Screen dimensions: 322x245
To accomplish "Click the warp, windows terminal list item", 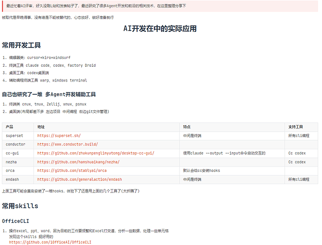I will tap(48, 81).
